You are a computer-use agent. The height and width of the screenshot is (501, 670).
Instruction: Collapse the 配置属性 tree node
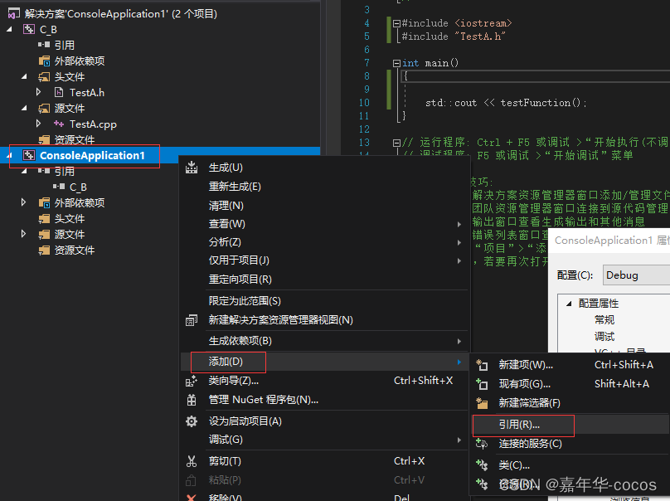[569, 304]
